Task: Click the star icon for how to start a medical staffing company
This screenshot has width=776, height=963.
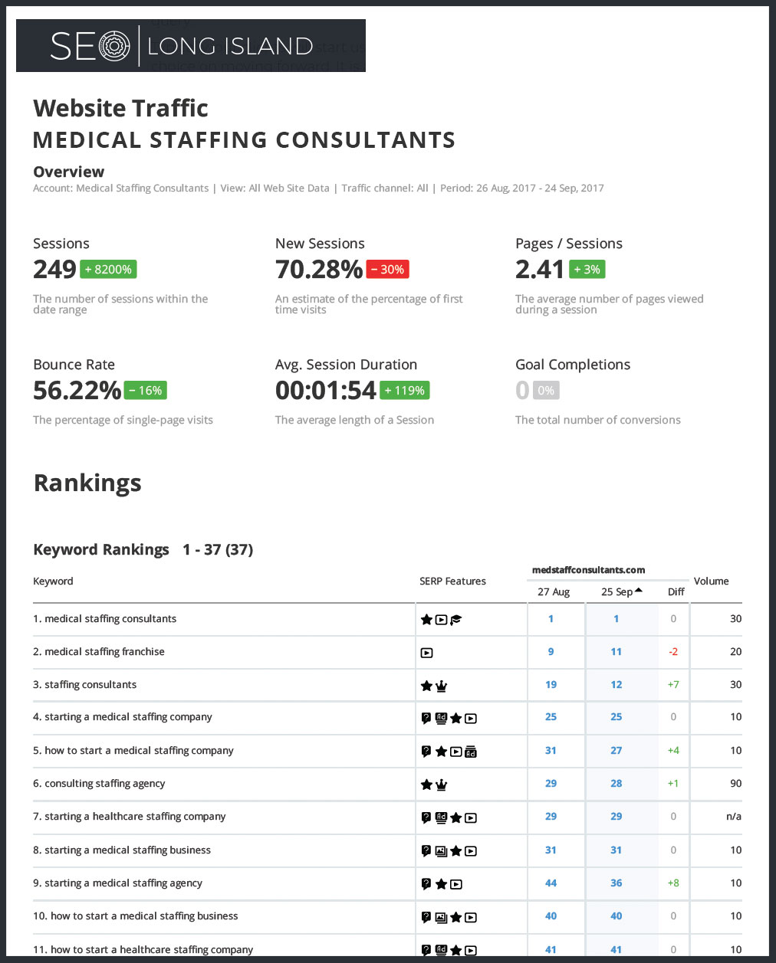Action: tap(441, 752)
